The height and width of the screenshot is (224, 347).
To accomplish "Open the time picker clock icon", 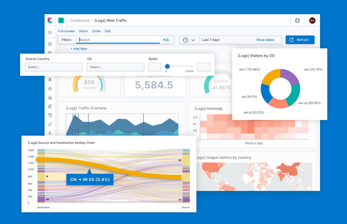I will pos(186,40).
